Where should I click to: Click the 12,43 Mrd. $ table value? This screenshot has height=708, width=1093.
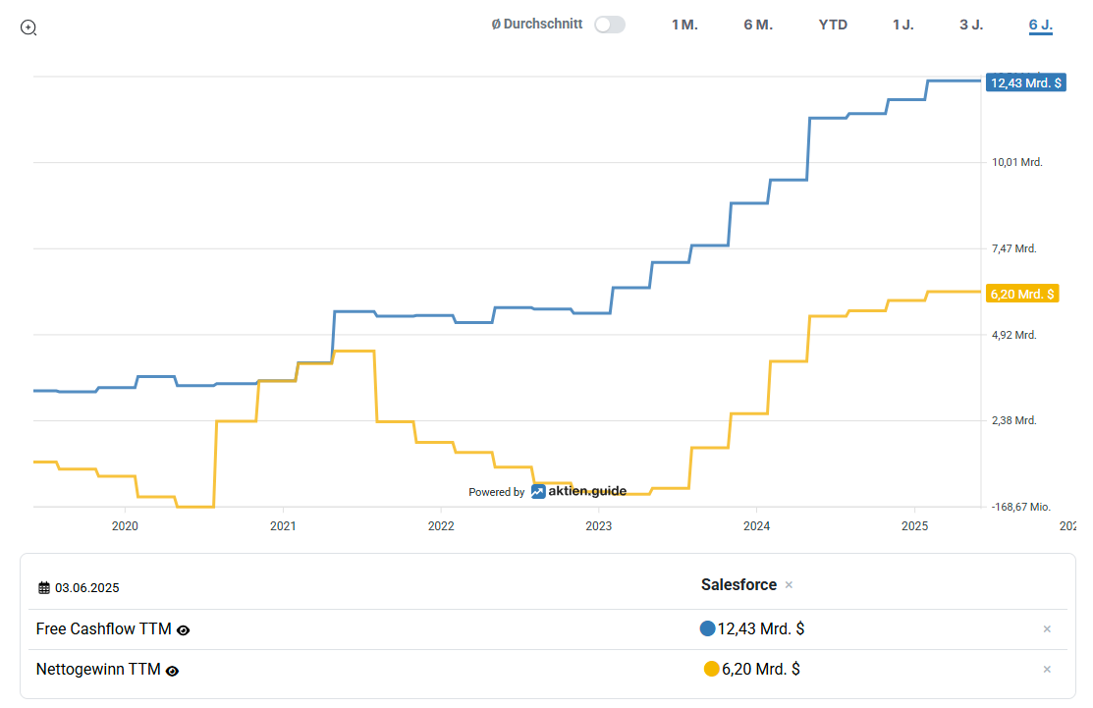coord(761,628)
